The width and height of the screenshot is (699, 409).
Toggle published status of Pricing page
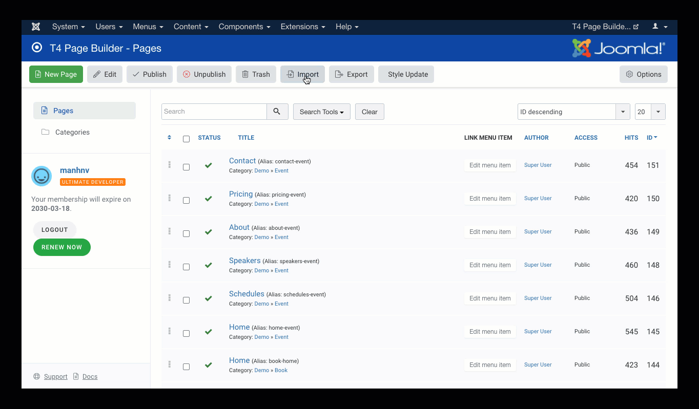click(208, 199)
